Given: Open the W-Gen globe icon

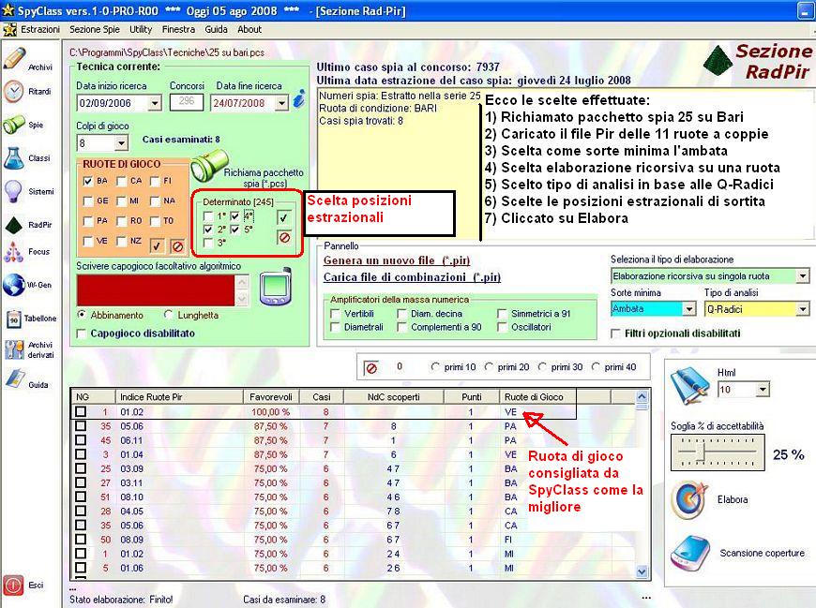Looking at the screenshot, I should click(x=13, y=285).
